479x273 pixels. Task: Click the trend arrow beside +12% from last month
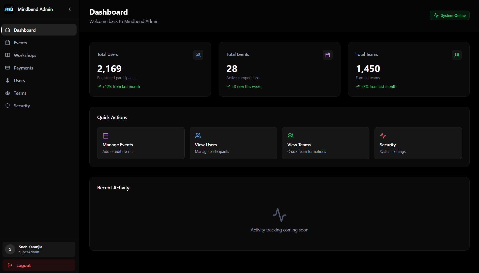99,86
